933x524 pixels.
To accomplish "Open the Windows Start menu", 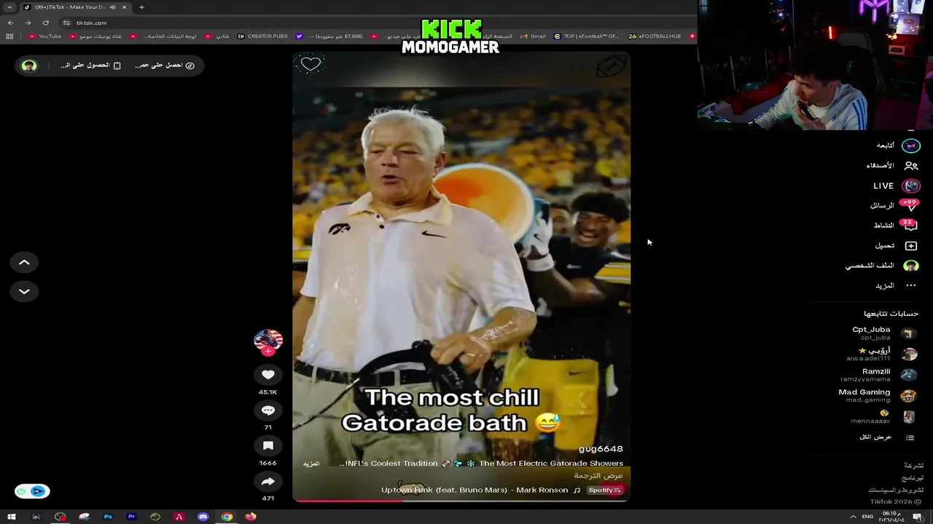I will point(12,517).
